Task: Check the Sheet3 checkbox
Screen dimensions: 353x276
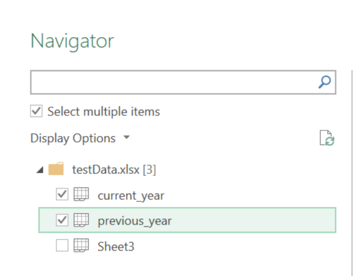Action: (x=62, y=245)
